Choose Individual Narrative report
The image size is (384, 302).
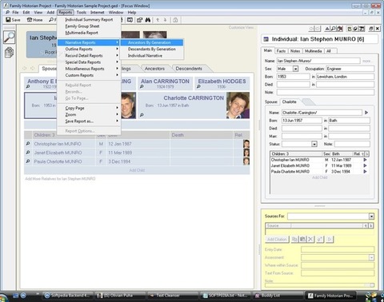152,56
